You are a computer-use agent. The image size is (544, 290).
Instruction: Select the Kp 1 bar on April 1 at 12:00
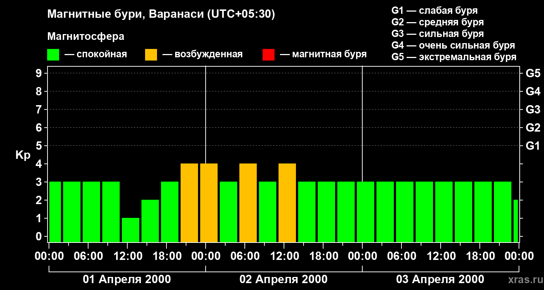[x=131, y=230]
